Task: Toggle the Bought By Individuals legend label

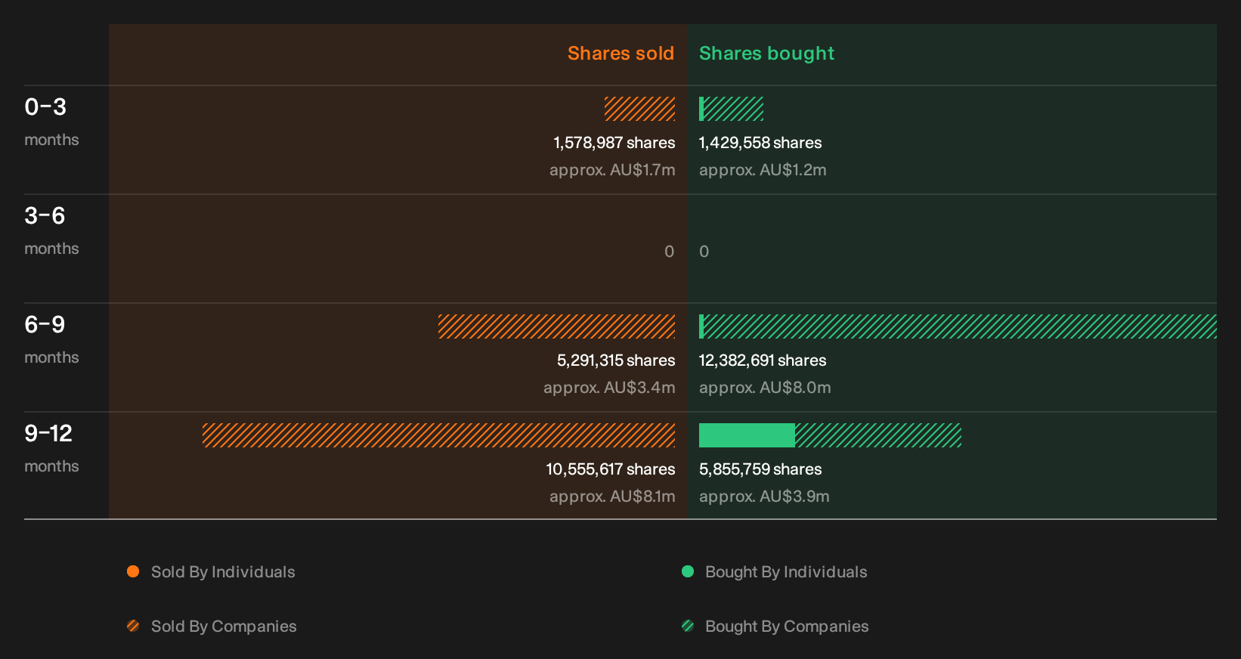Action: (786, 572)
